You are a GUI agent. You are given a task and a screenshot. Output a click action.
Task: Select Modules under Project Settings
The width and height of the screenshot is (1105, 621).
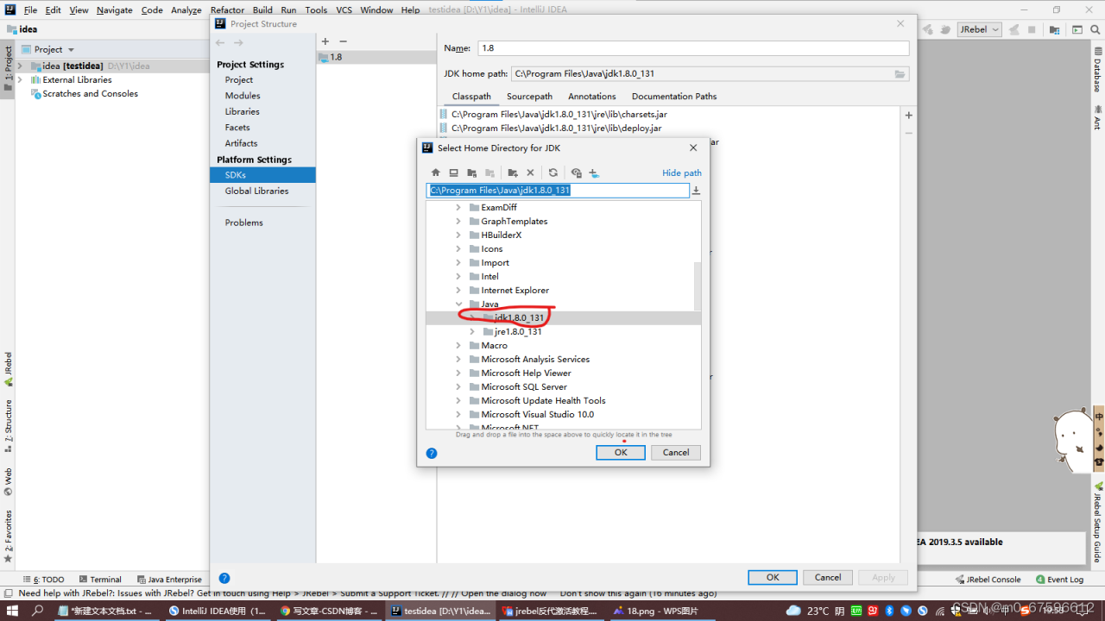point(243,96)
